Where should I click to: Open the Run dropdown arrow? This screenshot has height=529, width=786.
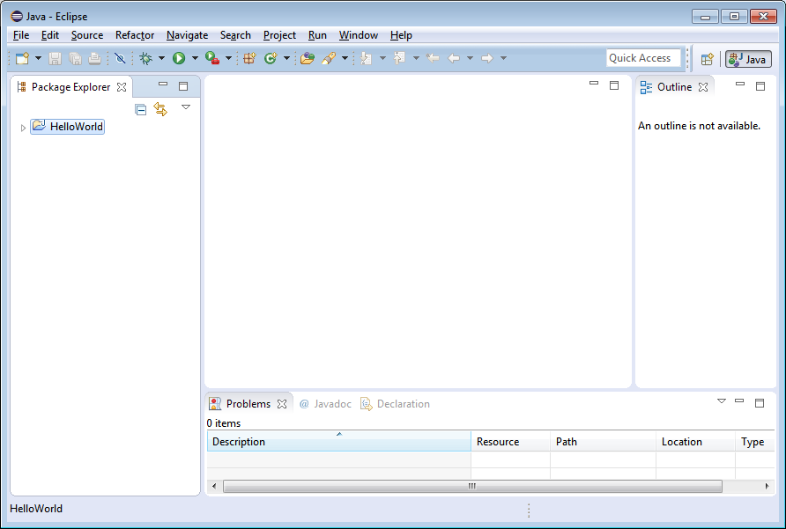point(195,59)
